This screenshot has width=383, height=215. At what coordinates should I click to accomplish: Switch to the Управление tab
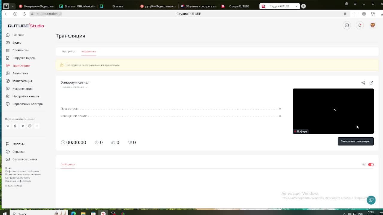click(89, 52)
